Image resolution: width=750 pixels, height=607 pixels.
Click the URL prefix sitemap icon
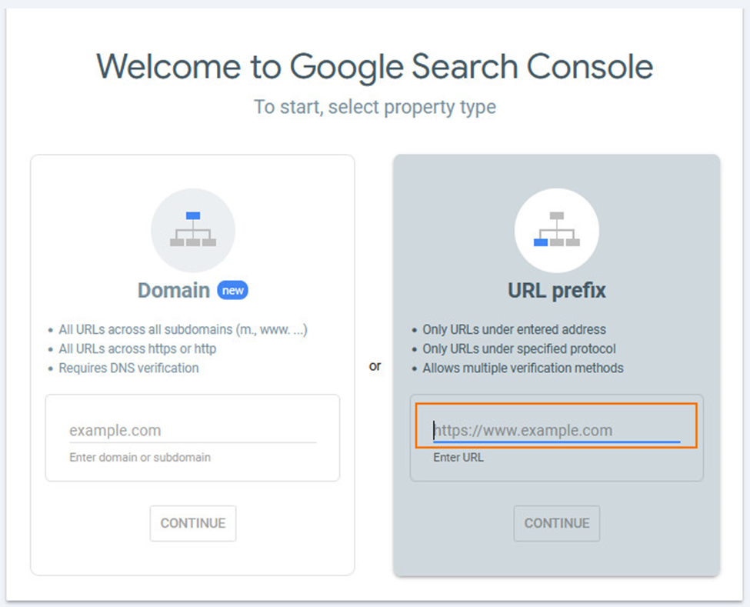556,230
